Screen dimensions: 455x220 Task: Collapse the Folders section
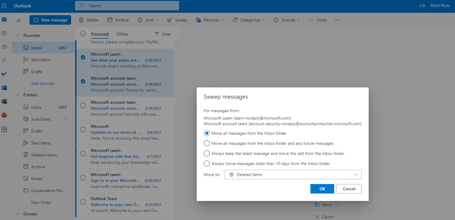tap(18, 95)
